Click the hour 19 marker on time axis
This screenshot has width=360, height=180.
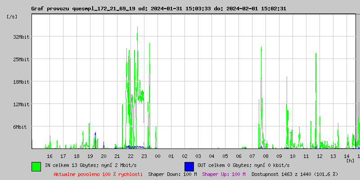90,156
